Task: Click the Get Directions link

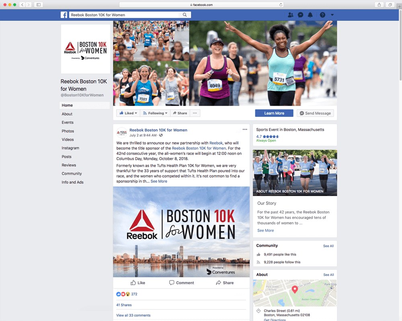Action: 275,319
